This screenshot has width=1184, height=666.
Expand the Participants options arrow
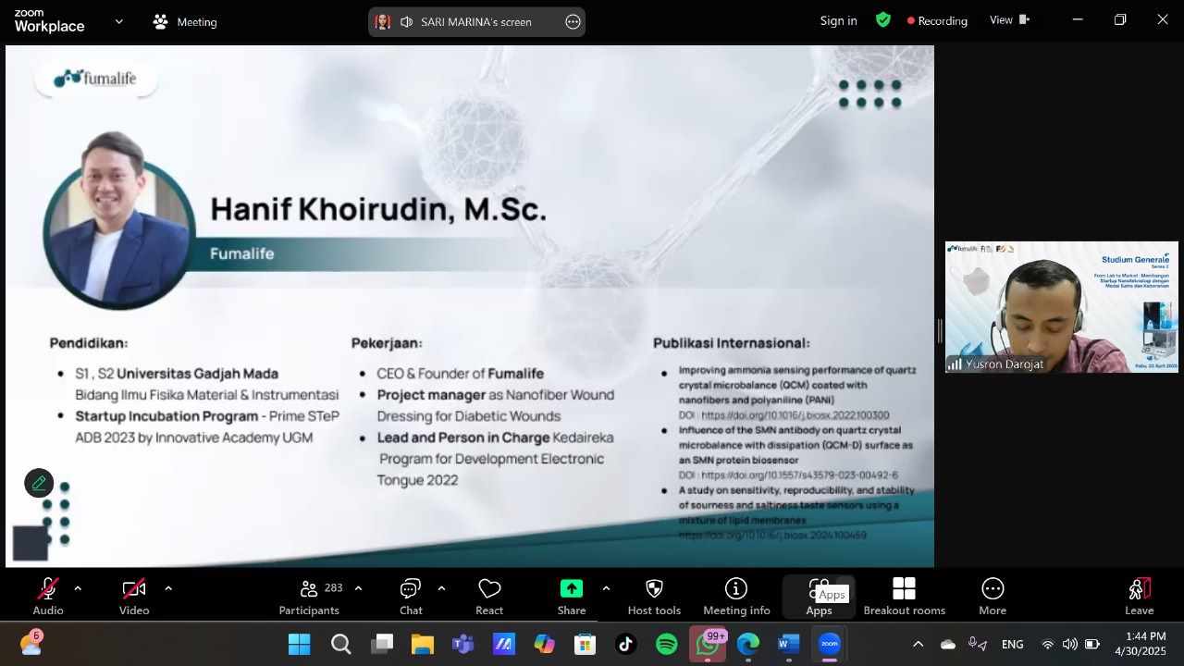pos(358,588)
